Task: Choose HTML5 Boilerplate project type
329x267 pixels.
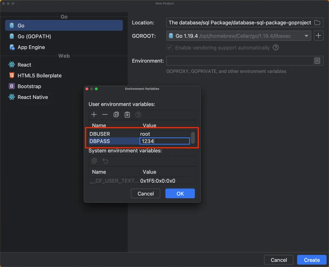Action: [x=39, y=76]
